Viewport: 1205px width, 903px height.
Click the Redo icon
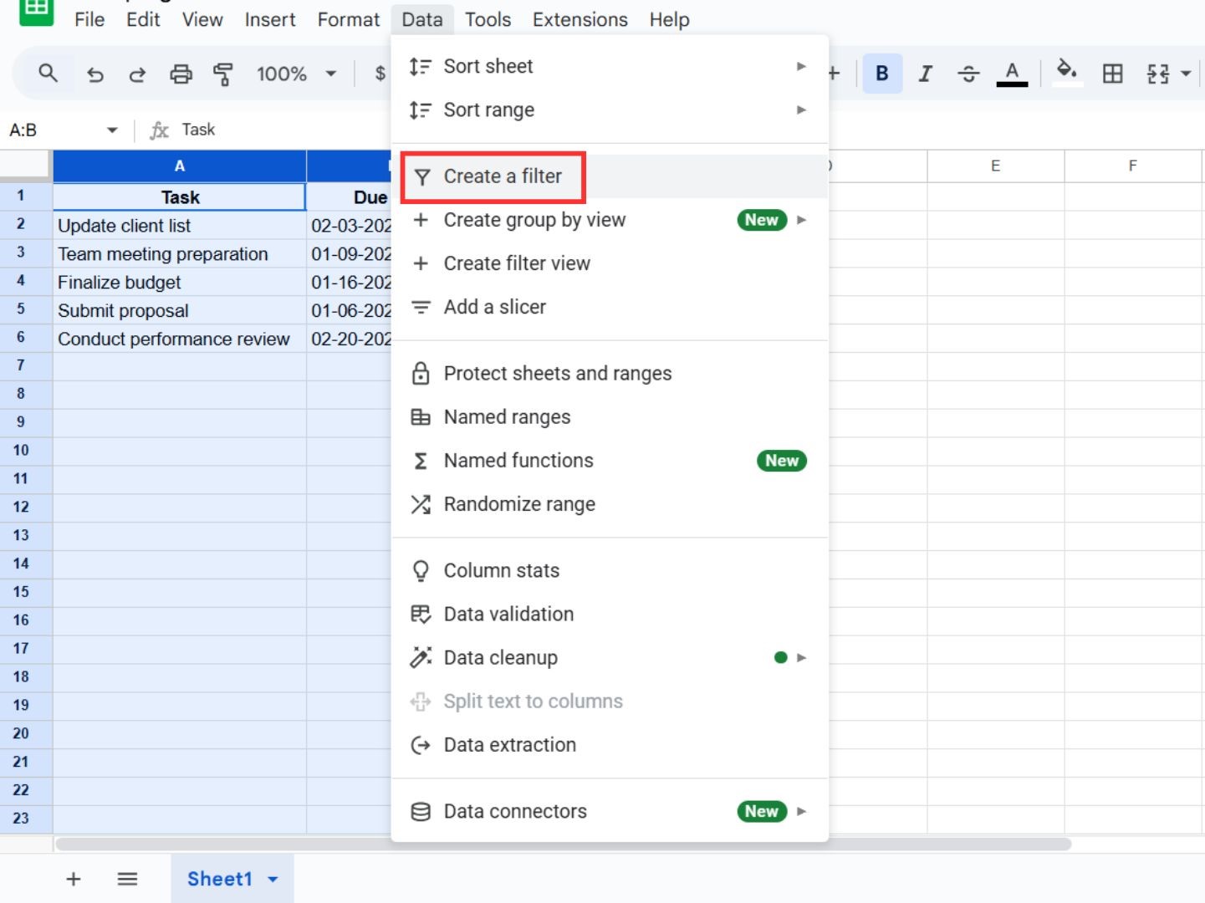(137, 74)
